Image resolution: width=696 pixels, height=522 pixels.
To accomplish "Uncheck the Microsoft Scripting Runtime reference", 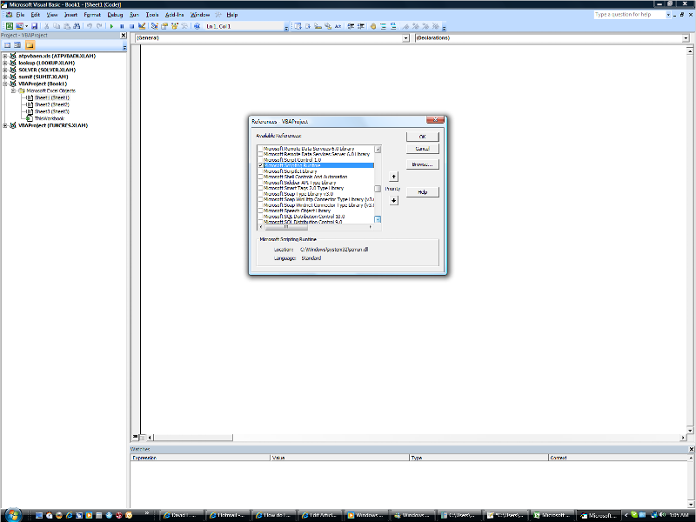I will tap(260, 165).
